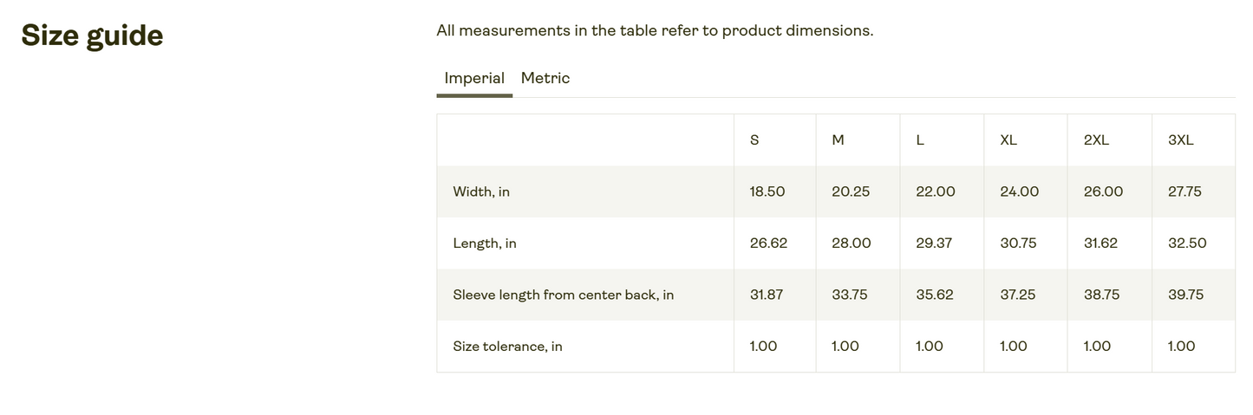This screenshot has height=415, width=1253.
Task: Click the 31.62 length value for 2XL
Action: tap(1101, 243)
